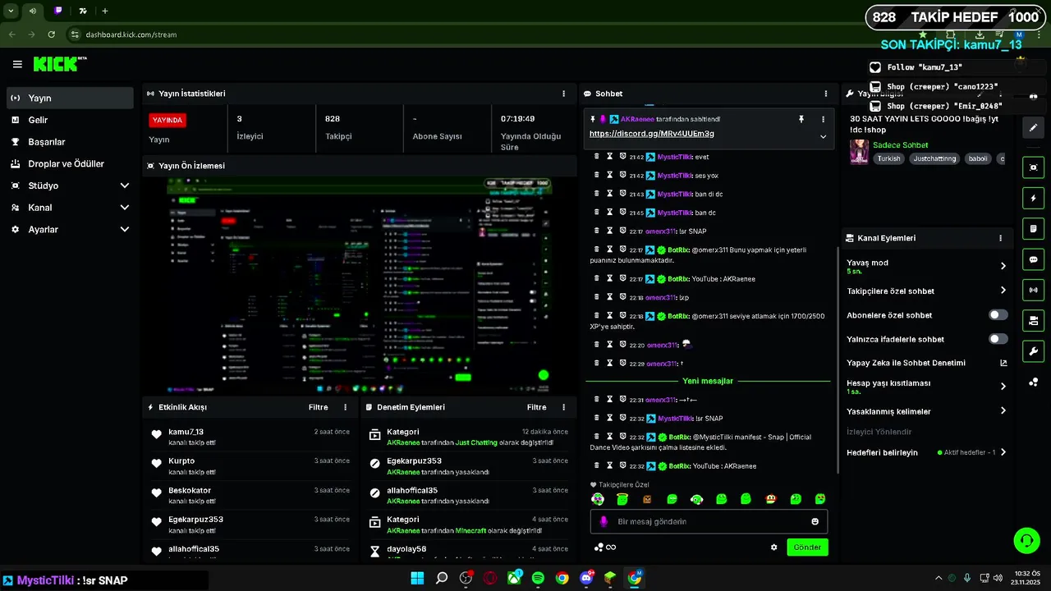The height and width of the screenshot is (591, 1051).
Task: Open the hamburger menu beside Kick logo
Action: click(x=17, y=64)
